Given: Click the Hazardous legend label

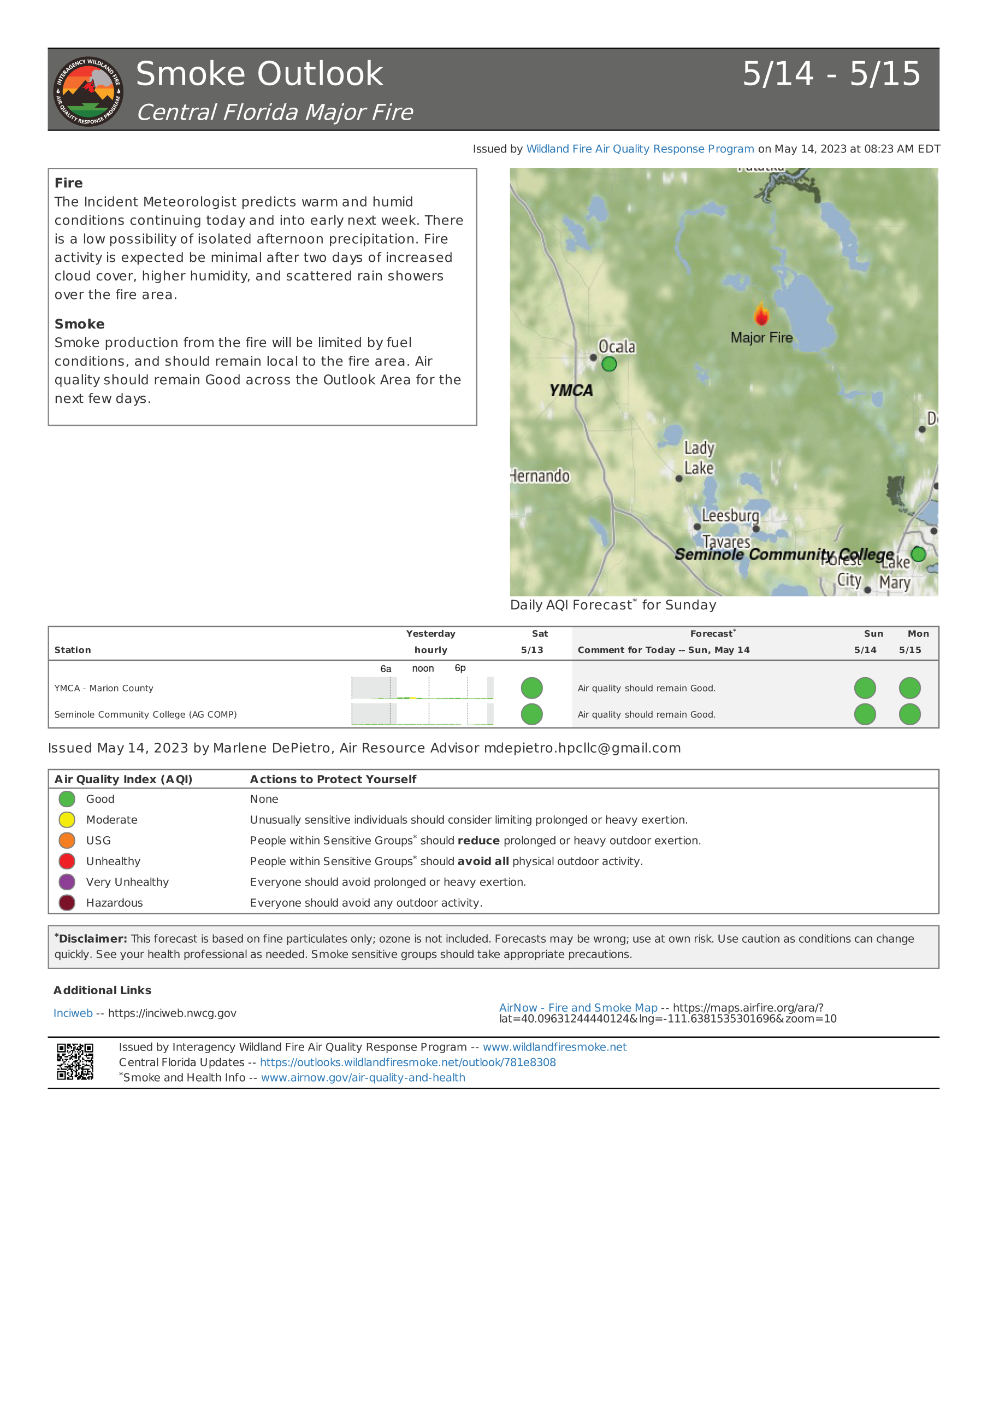Looking at the screenshot, I should [115, 903].
